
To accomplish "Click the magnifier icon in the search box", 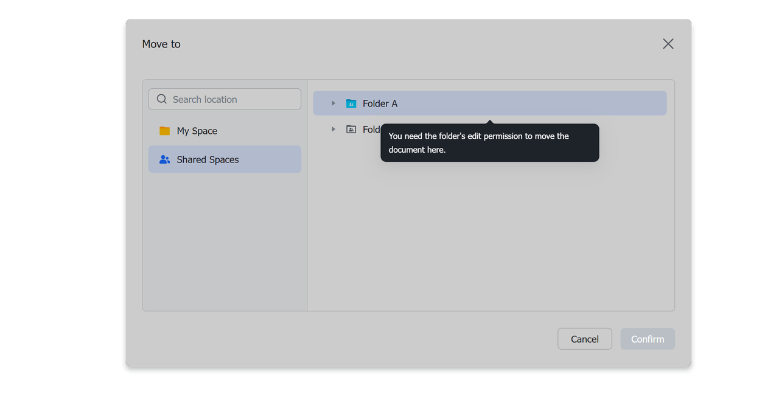I will pos(161,99).
